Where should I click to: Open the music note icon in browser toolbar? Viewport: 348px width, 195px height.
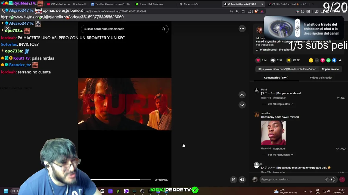(317, 11)
